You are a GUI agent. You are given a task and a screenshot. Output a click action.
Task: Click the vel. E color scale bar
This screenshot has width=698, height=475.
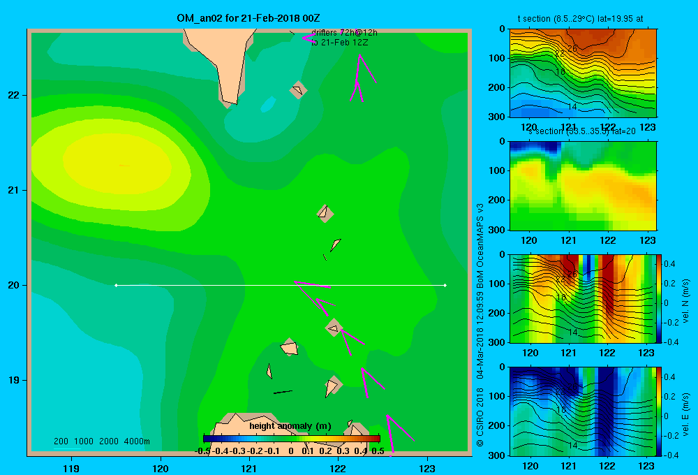click(x=659, y=411)
